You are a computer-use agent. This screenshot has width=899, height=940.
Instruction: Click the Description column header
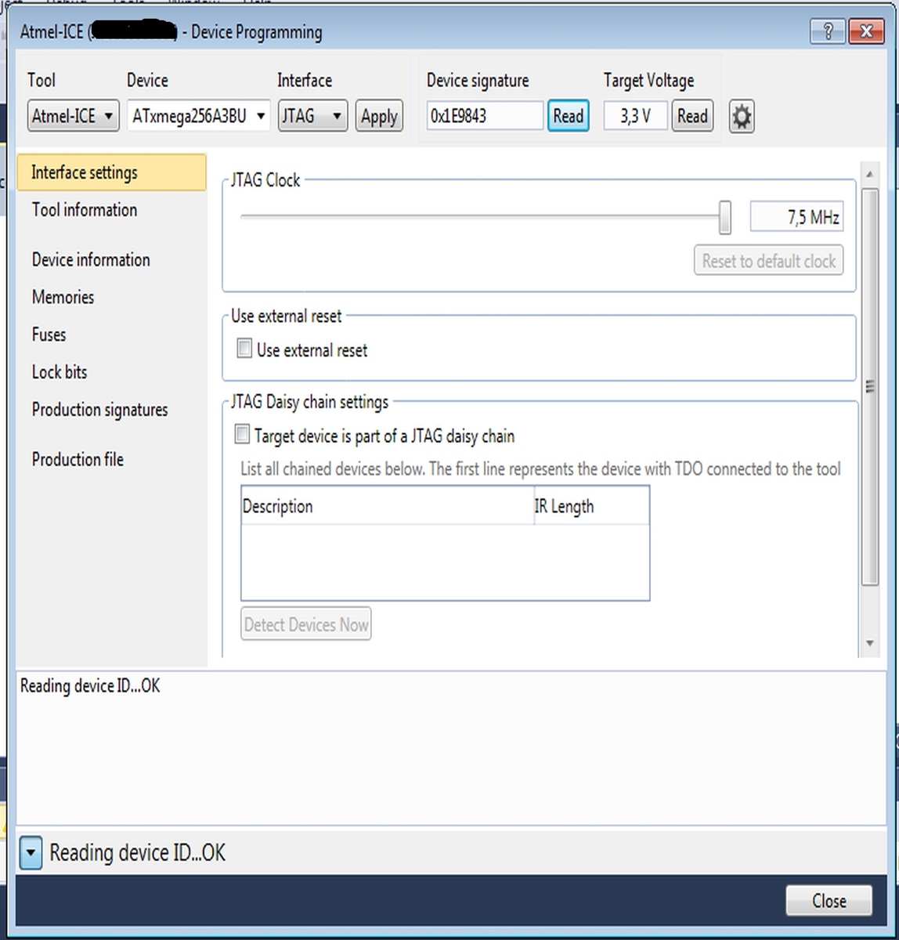pos(388,506)
